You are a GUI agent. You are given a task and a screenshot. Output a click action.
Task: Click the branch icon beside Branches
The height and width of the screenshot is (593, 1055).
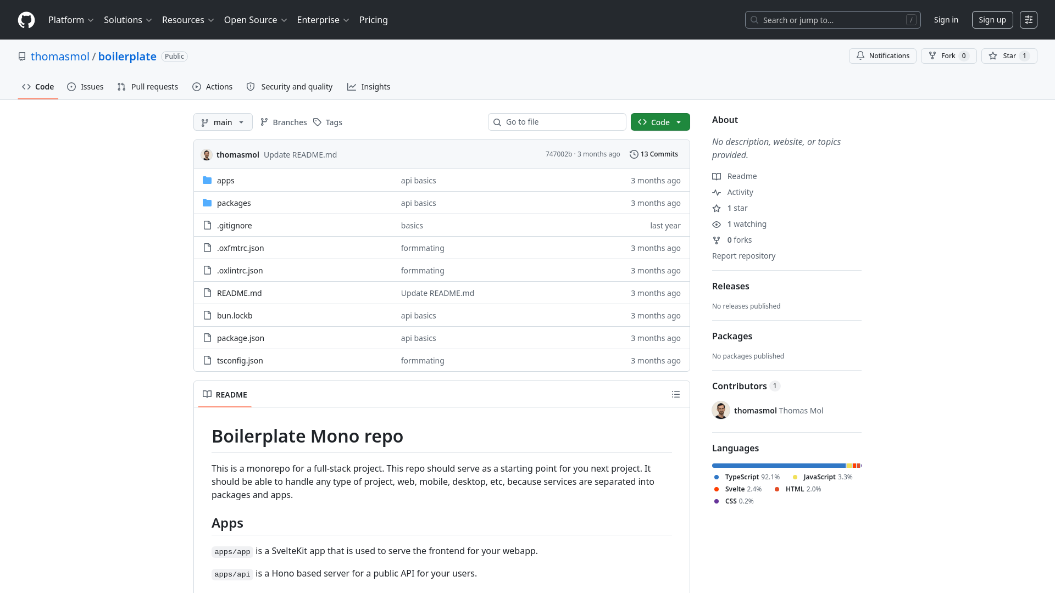[264, 122]
